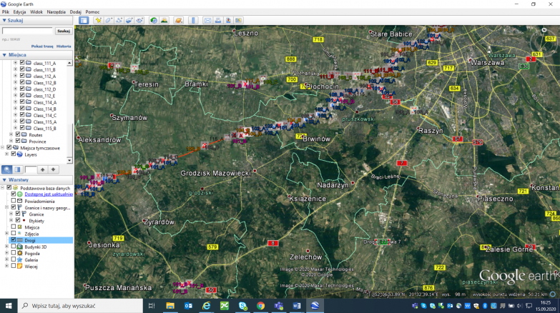Collapse the Miejsca panel triangle
Viewport: 560px width, 313px height.
(x=4, y=55)
